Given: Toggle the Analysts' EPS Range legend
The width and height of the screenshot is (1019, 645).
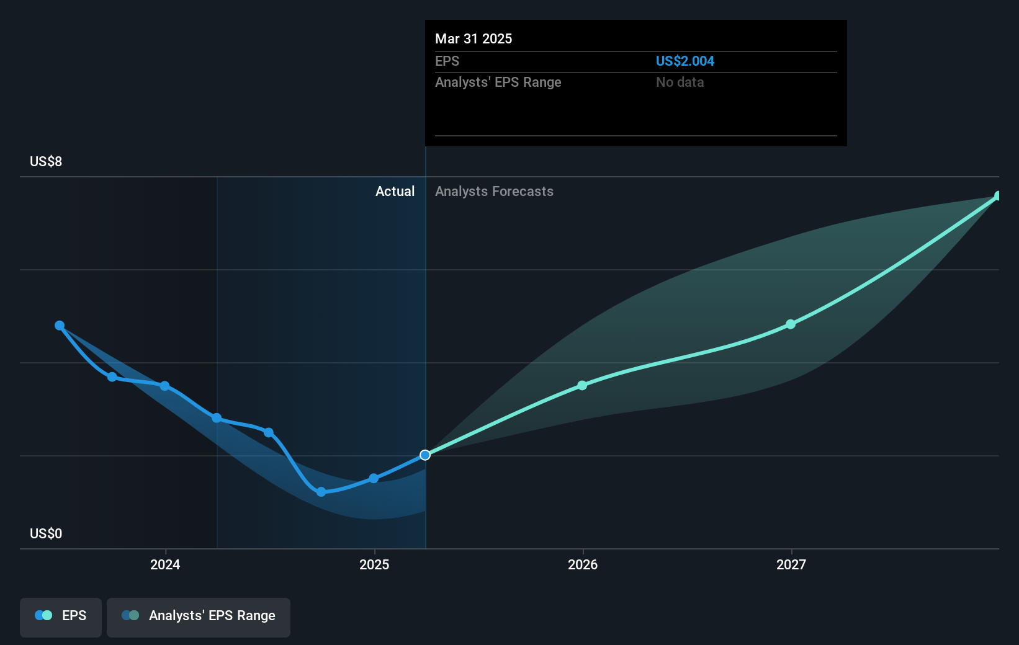Looking at the screenshot, I should 199,617.
